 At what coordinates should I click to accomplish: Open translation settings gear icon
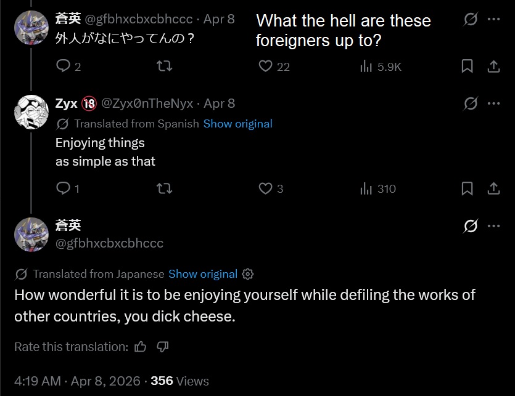(x=248, y=274)
